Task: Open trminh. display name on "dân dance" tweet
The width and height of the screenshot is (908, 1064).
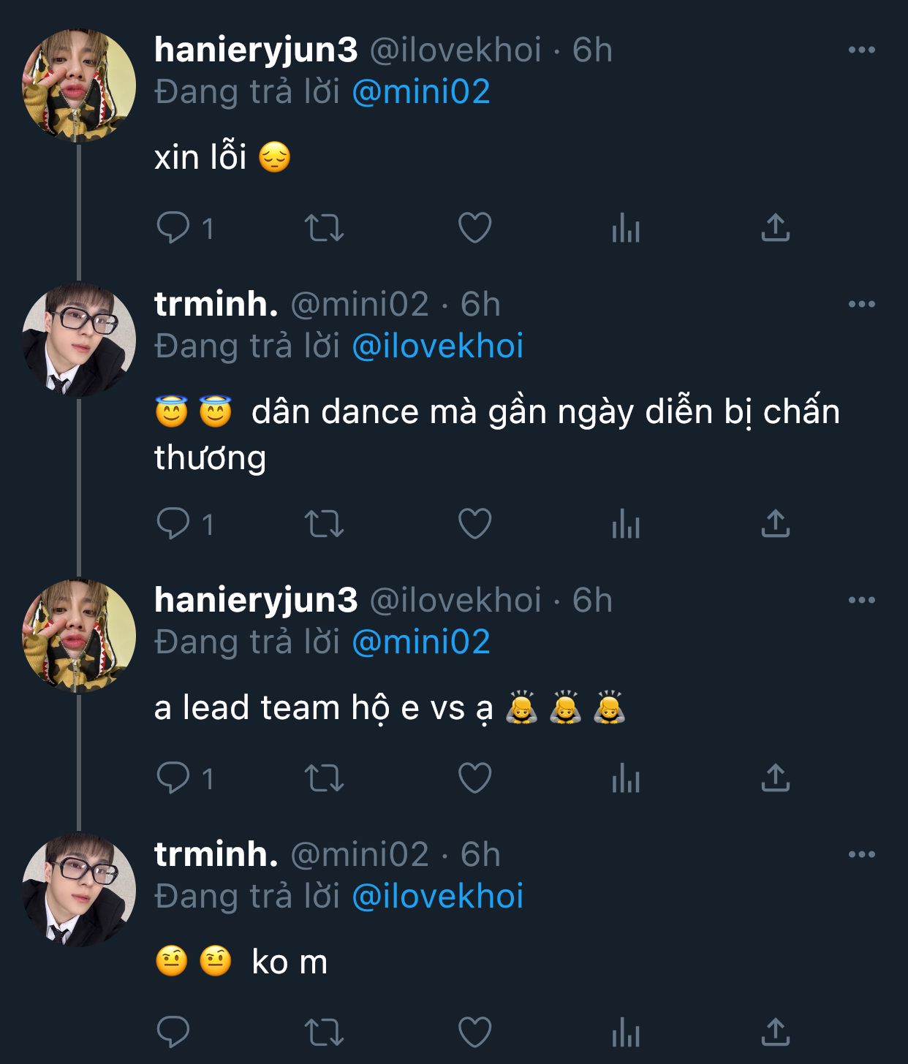Action: pos(216,304)
